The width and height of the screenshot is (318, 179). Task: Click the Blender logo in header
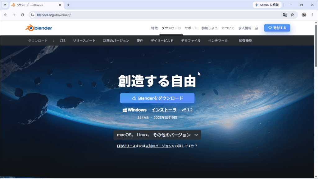(x=39, y=28)
